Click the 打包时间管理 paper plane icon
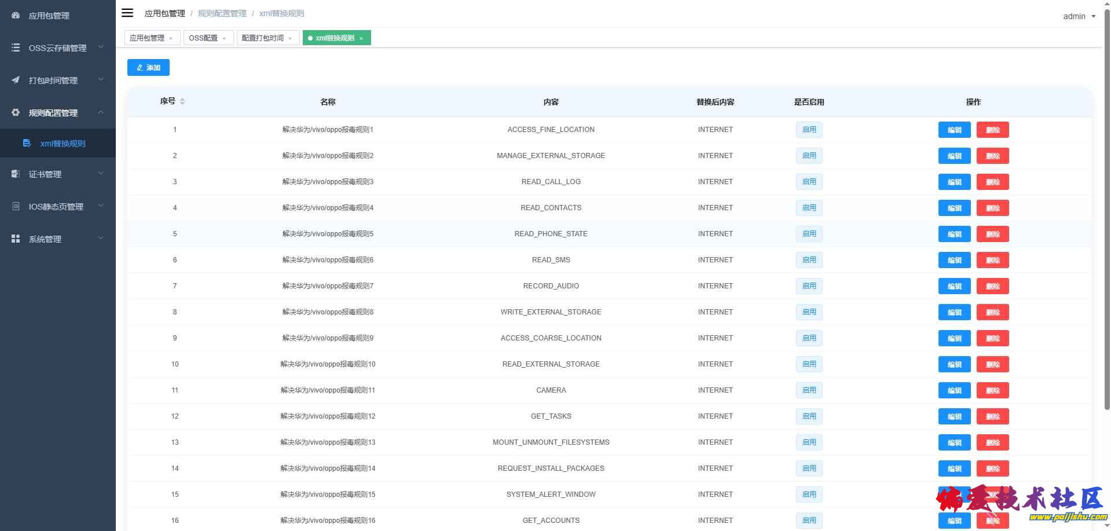Screen dimensions: 1111x531 click(16, 80)
